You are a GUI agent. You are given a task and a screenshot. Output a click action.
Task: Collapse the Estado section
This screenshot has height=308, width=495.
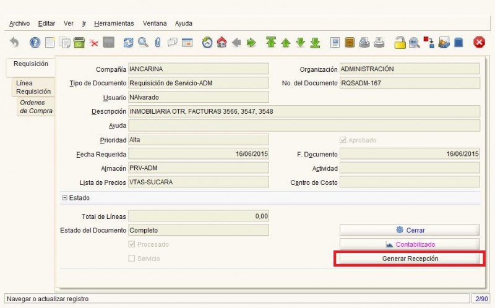pos(64,198)
